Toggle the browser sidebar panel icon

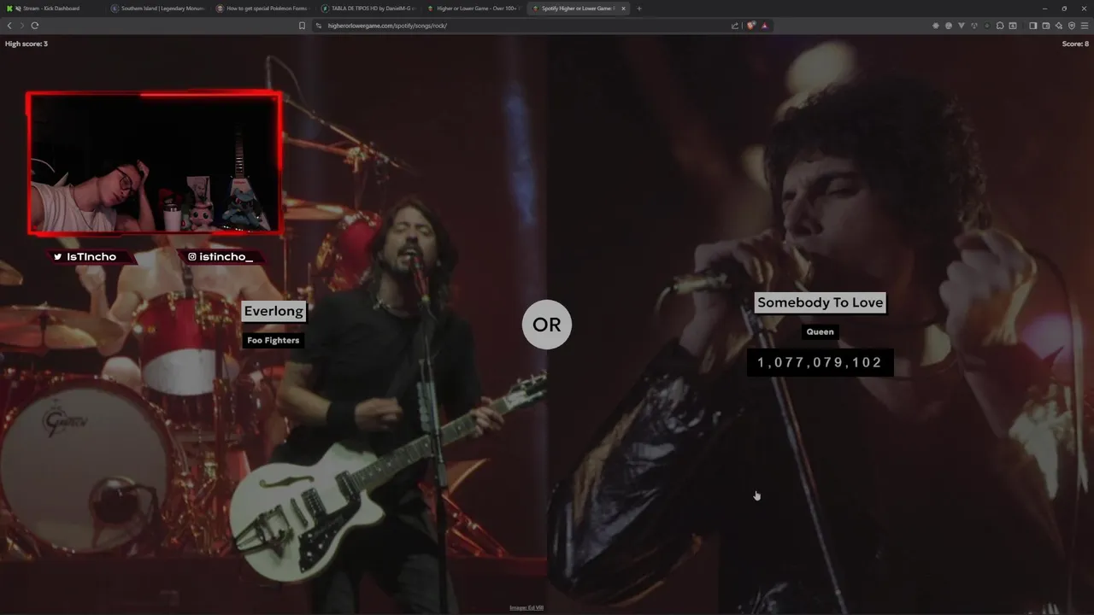click(x=1032, y=26)
